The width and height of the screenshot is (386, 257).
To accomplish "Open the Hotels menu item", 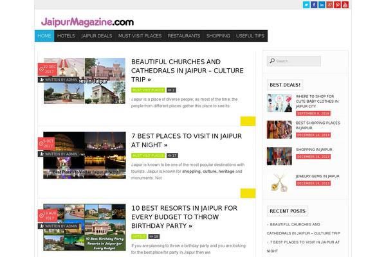I will click(66, 36).
